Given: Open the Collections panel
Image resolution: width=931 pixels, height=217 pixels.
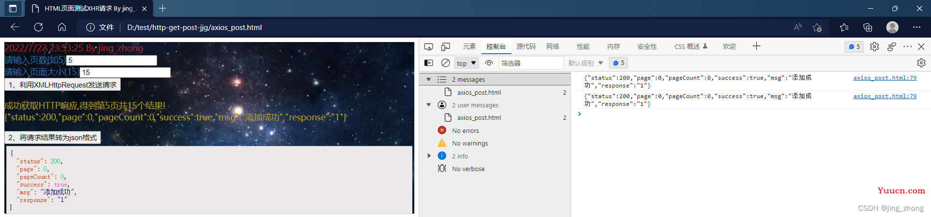Looking at the screenshot, I should (x=867, y=28).
